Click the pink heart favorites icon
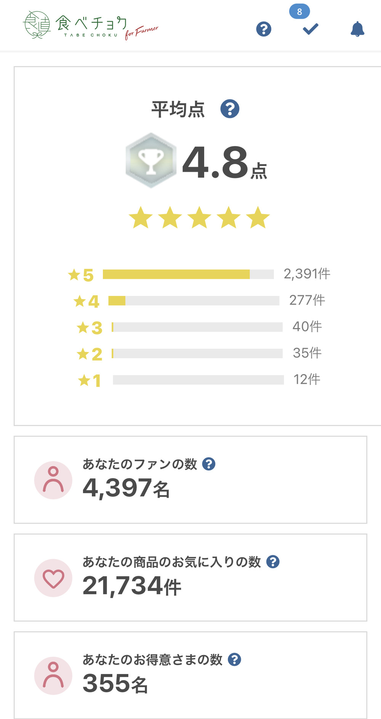381x719 pixels. (x=53, y=578)
